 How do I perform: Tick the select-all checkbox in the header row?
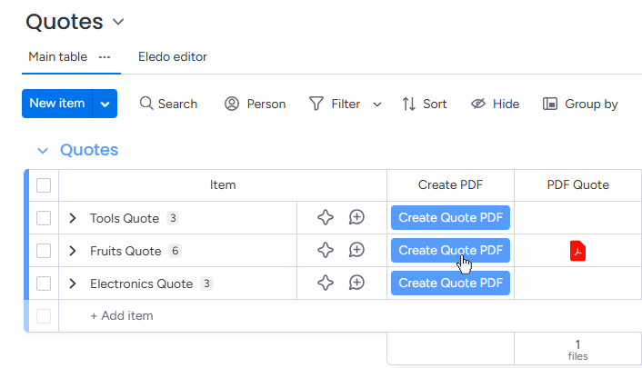pos(44,185)
